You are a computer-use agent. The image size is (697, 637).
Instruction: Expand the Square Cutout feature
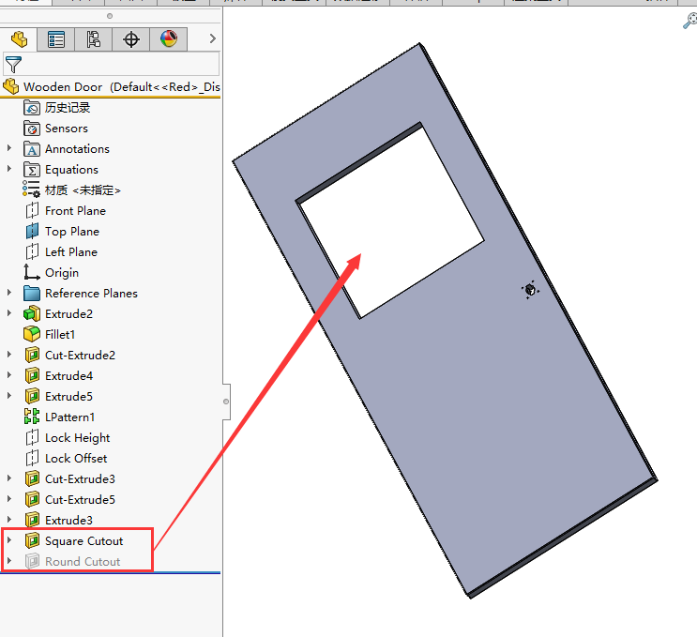coord(10,541)
